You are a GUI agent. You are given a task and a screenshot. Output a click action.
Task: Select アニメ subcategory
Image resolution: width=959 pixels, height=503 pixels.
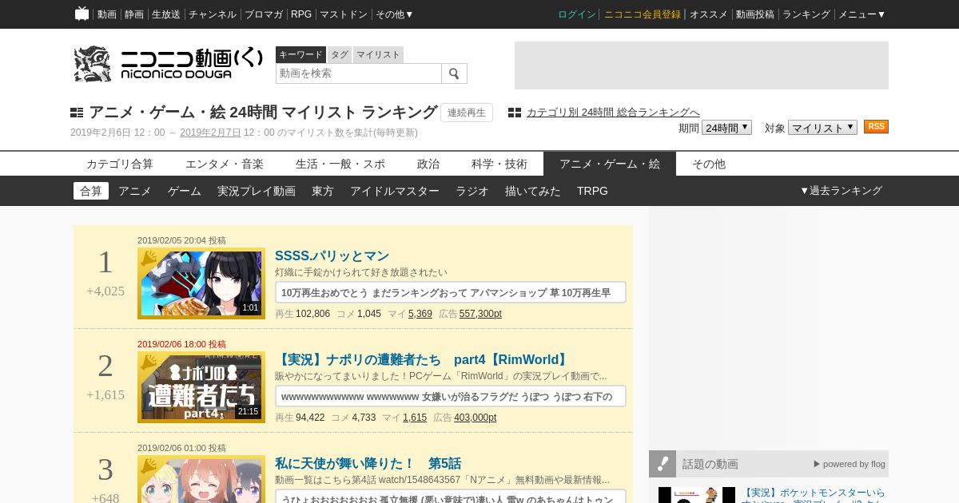pyautogui.click(x=135, y=191)
